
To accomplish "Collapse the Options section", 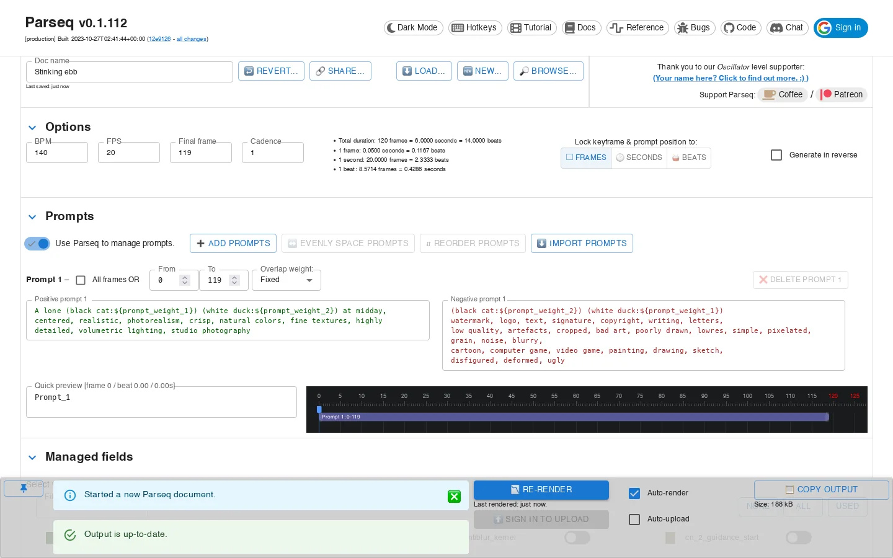I will coord(32,128).
